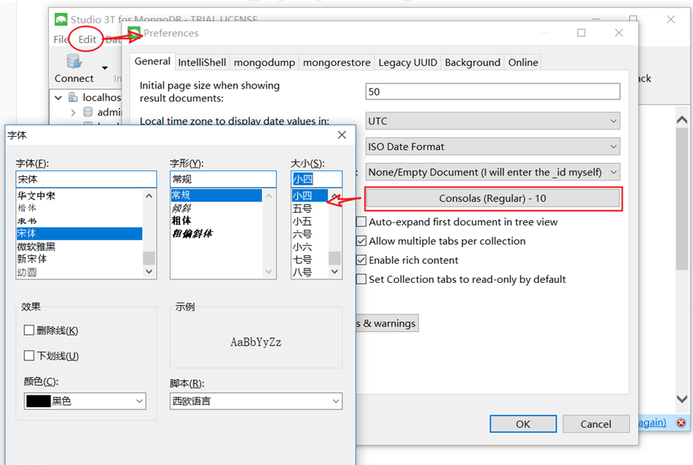
Task: Open the None/Empty Document dropdown
Action: click(492, 173)
